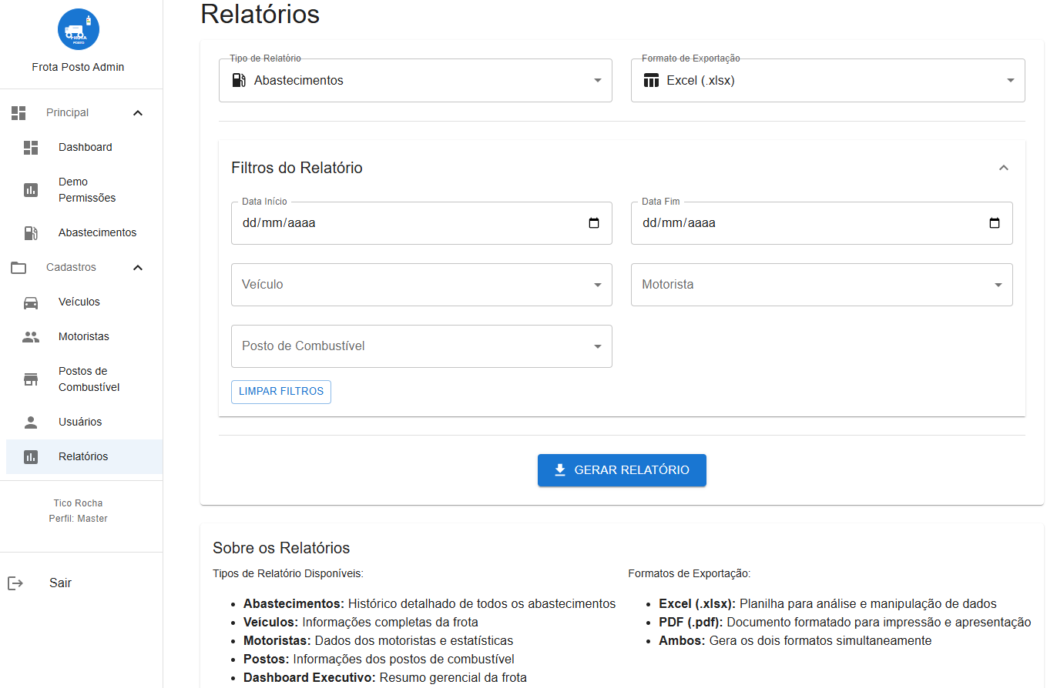The height and width of the screenshot is (688, 1057).
Task: Collapse the Filtros do Relatório panel chevron
Action: pyautogui.click(x=1004, y=168)
